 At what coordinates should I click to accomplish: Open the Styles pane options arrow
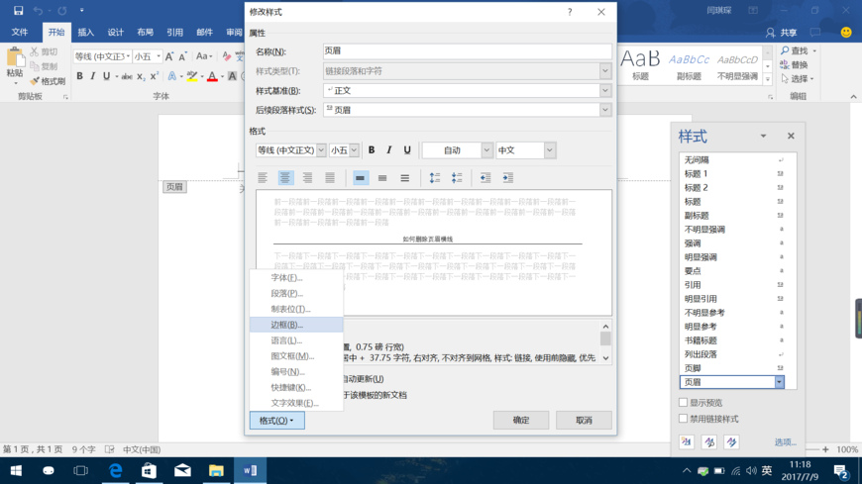pos(763,136)
